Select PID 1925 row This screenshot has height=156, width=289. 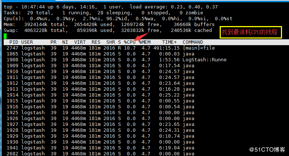tap(100, 113)
